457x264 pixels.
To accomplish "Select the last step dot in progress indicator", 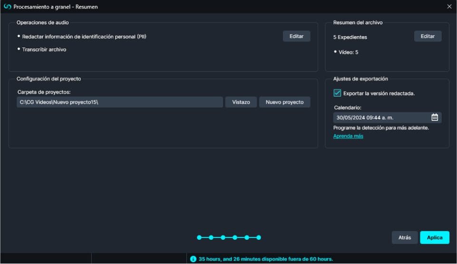I will [259, 237].
